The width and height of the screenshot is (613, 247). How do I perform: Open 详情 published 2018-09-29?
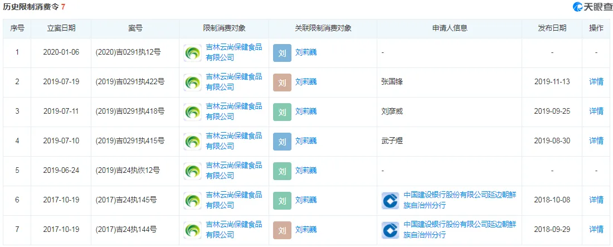596,229
